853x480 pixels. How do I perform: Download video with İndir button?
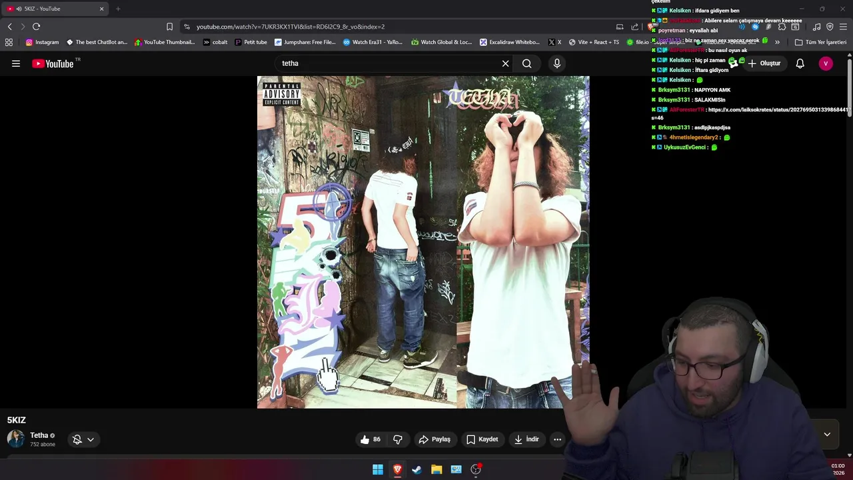[x=526, y=439]
